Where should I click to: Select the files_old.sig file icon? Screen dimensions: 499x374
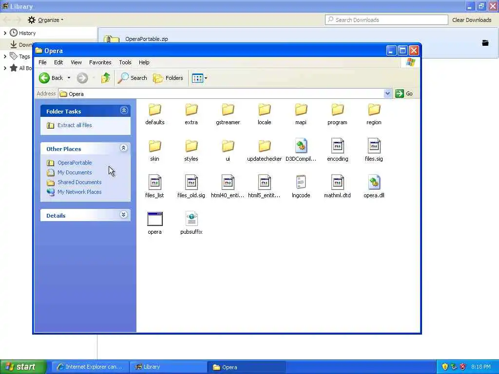click(x=191, y=182)
